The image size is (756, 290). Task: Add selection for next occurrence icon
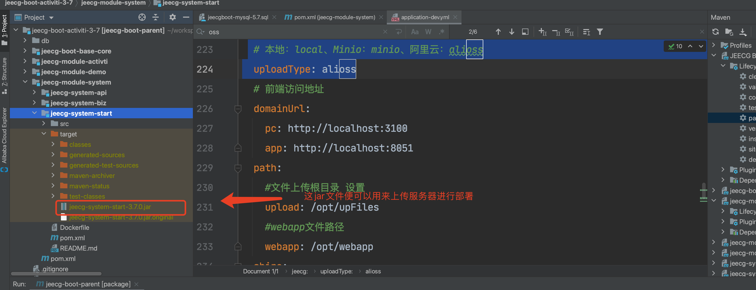(542, 32)
